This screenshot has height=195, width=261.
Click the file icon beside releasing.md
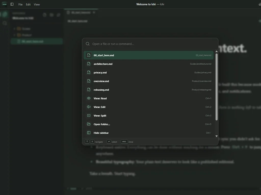point(89,90)
